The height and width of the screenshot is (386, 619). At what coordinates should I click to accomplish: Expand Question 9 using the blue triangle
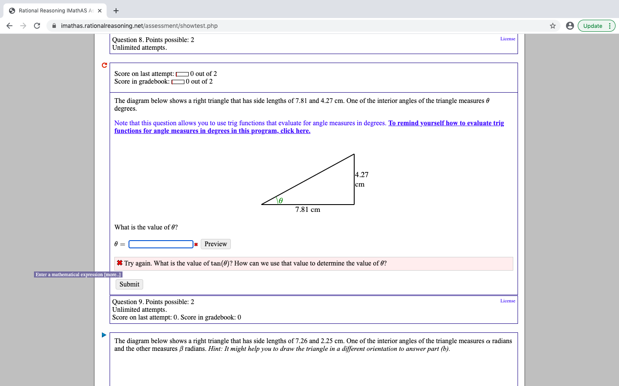104,335
